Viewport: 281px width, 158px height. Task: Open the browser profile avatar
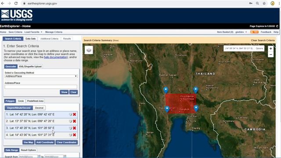click(273, 3)
